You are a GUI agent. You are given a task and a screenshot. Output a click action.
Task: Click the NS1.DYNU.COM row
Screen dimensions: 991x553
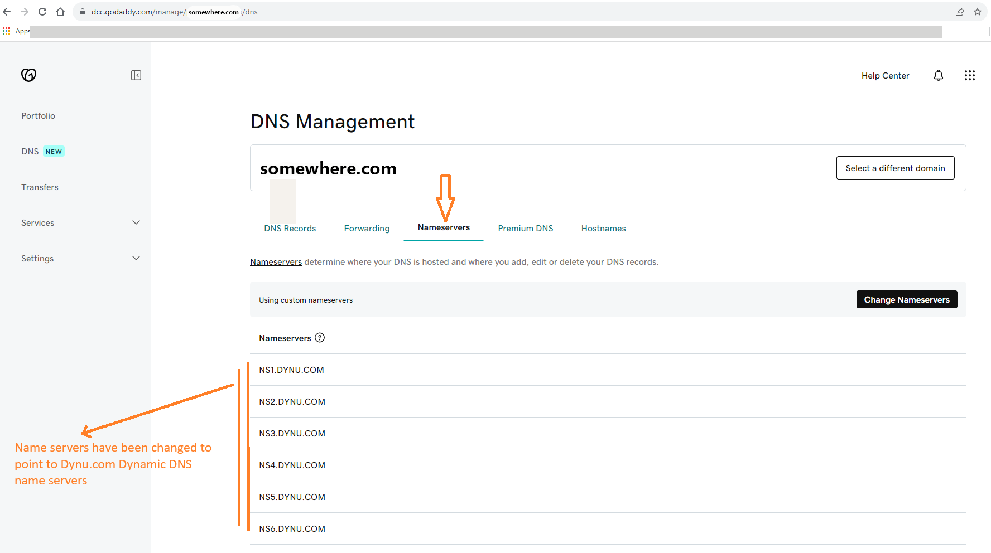click(x=608, y=370)
